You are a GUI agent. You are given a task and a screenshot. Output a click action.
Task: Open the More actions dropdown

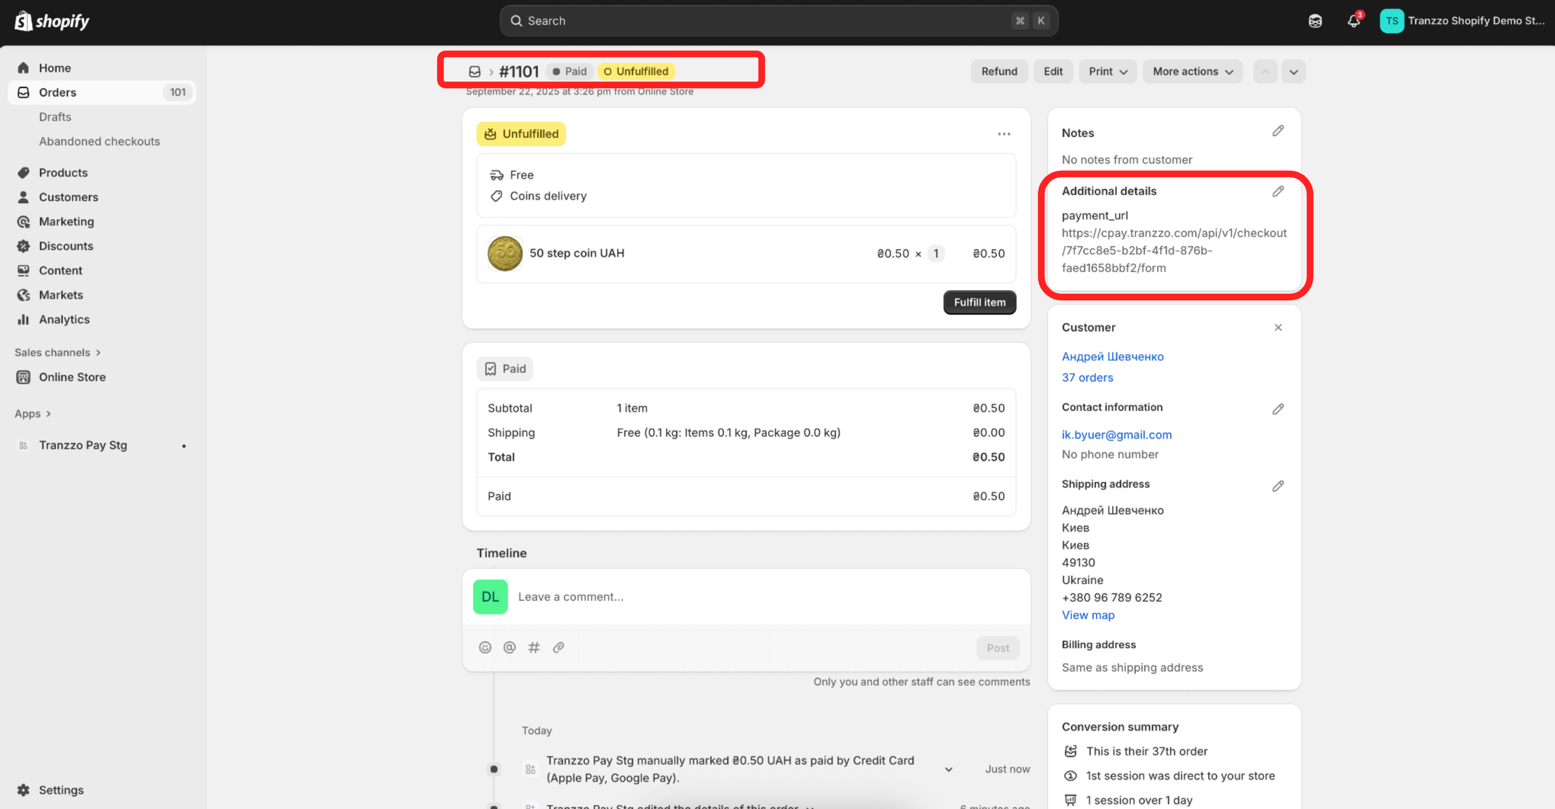coord(1192,71)
